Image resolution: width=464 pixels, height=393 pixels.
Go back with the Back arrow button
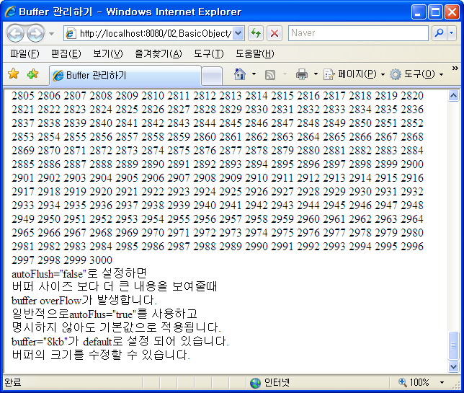(15, 33)
